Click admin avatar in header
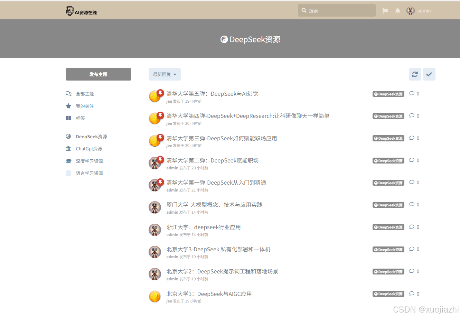Image resolution: width=460 pixels, height=317 pixels. click(411, 11)
